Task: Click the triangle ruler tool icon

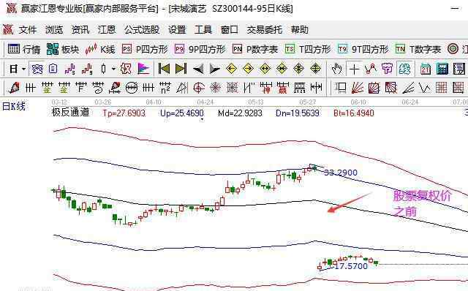Action: (x=182, y=88)
